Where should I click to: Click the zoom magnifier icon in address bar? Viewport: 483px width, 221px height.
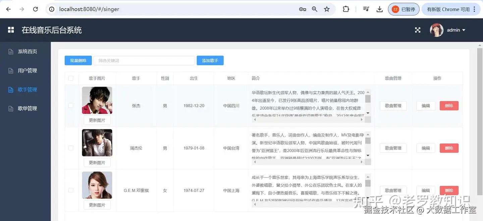[x=315, y=9]
